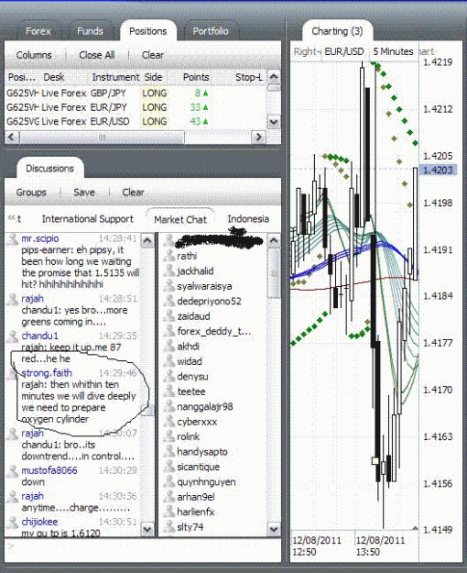Select user harlienfx in list
The height and width of the screenshot is (573, 467).
coord(195,512)
